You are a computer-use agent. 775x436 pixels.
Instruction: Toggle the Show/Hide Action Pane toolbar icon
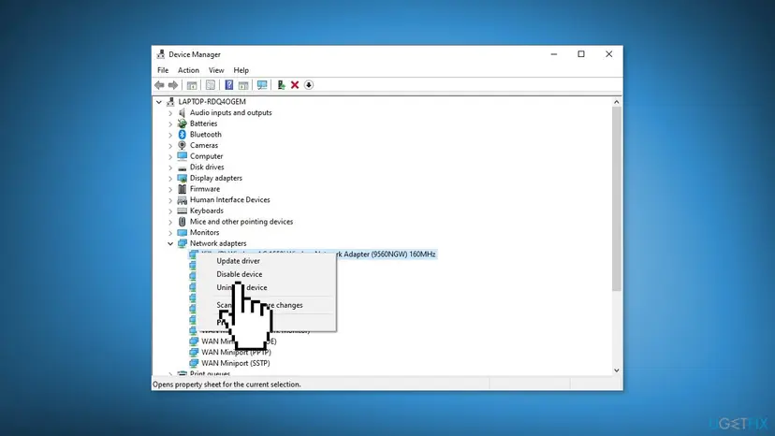pos(243,85)
